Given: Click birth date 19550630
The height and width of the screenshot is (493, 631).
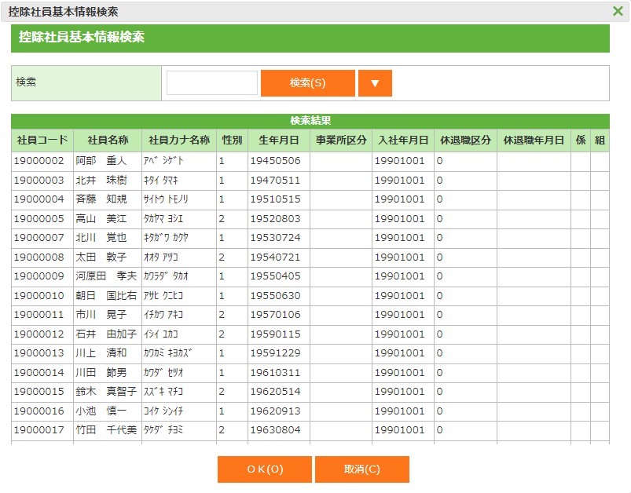Looking at the screenshot, I should click(x=276, y=295).
